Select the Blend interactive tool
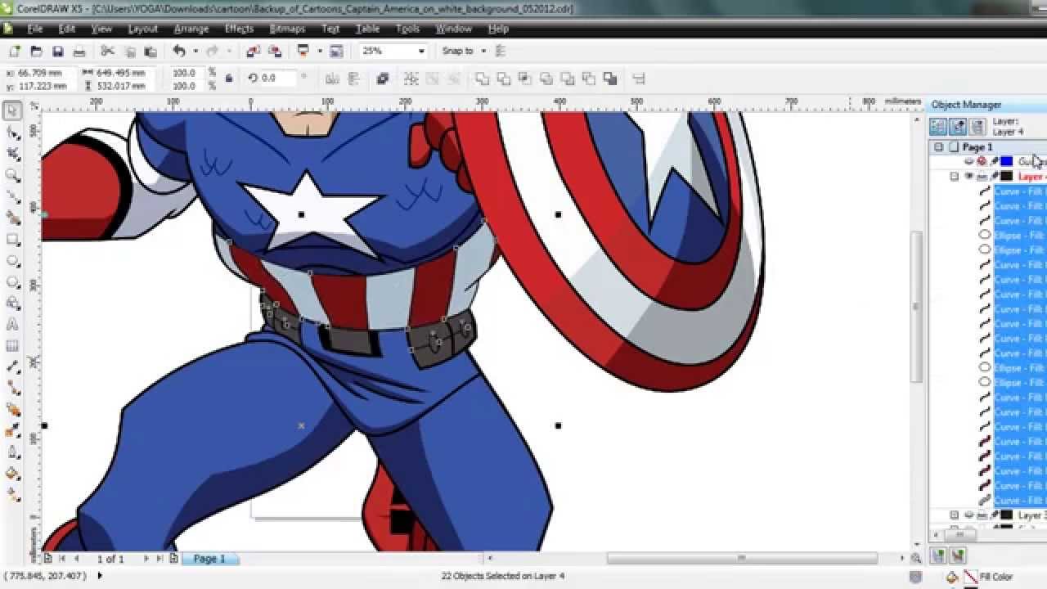The height and width of the screenshot is (589, 1047). pyautogui.click(x=12, y=409)
